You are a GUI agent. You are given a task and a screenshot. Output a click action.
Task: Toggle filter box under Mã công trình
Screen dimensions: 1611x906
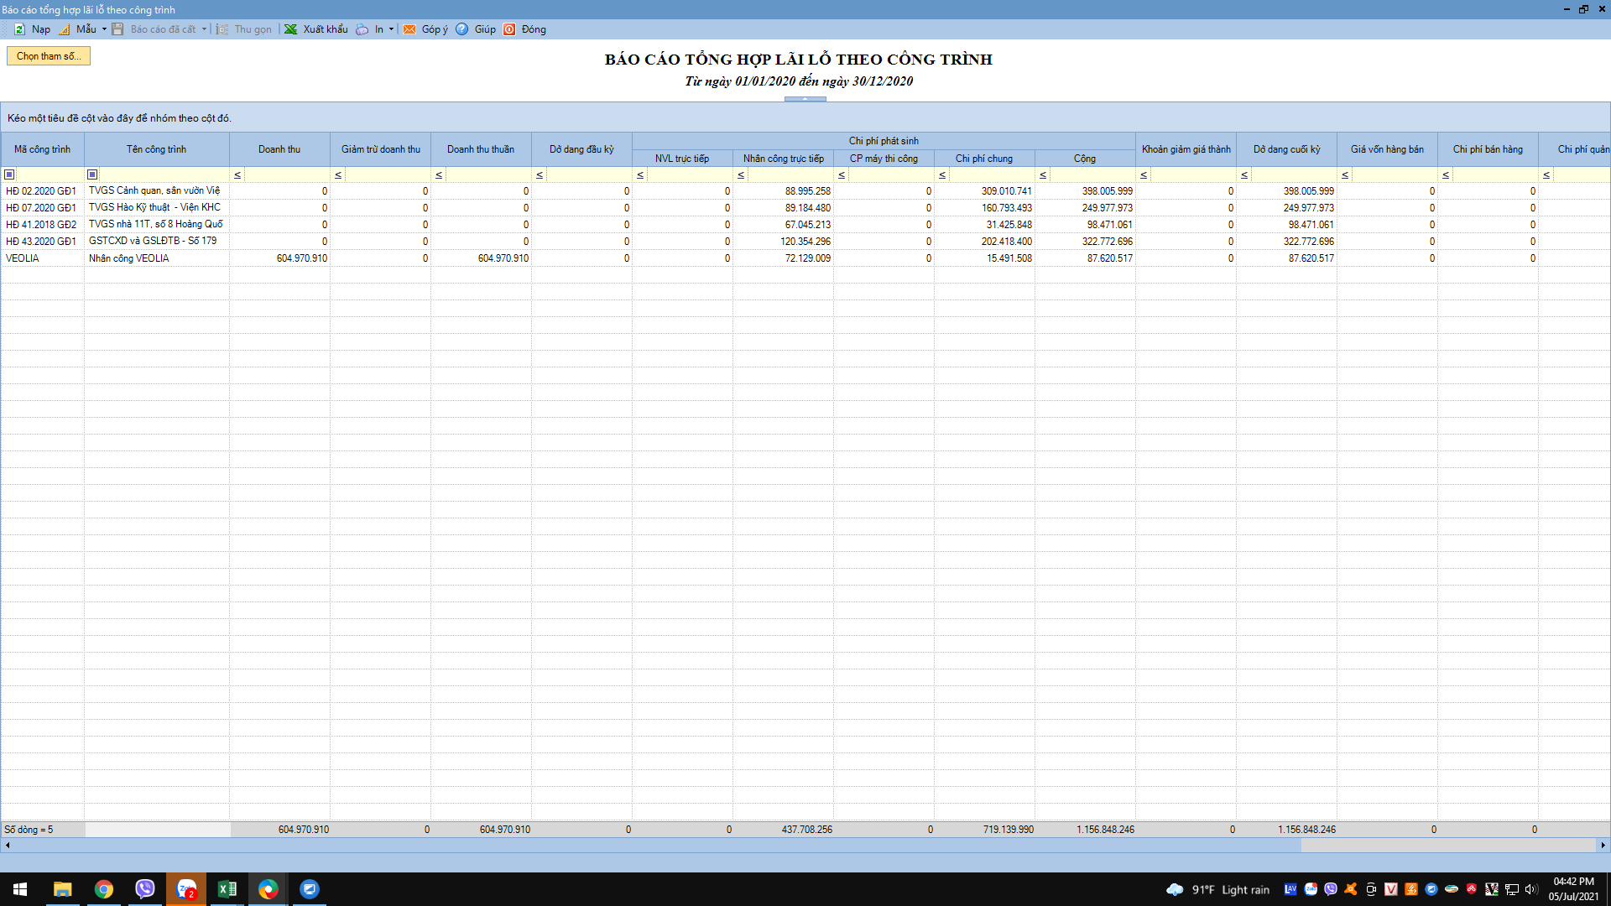click(x=9, y=174)
